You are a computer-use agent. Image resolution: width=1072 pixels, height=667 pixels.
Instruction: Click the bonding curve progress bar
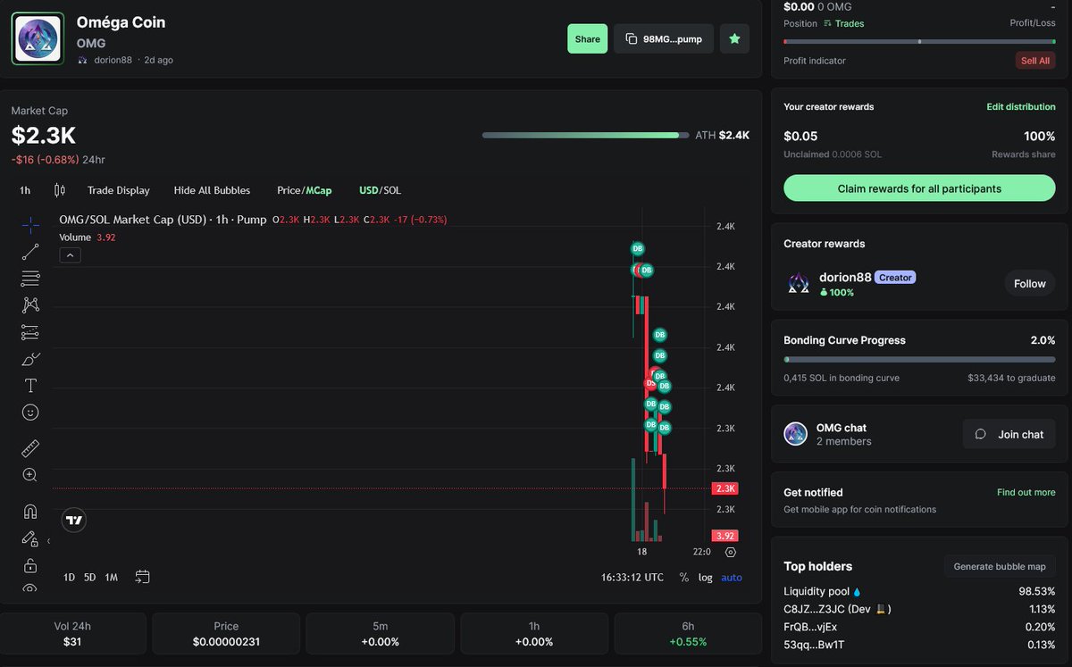pyautogui.click(x=919, y=360)
